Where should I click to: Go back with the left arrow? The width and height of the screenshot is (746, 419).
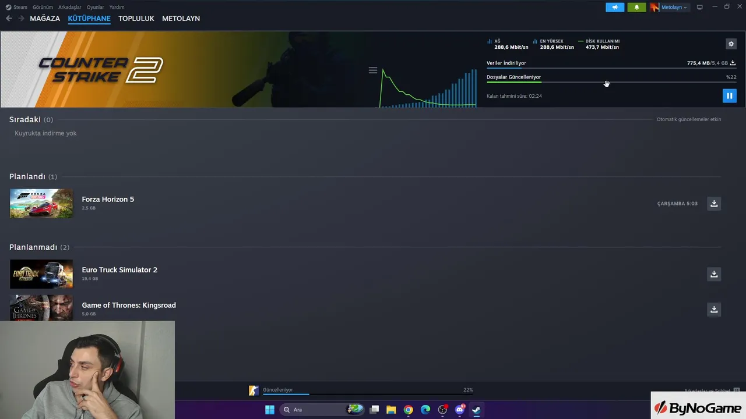(x=9, y=19)
